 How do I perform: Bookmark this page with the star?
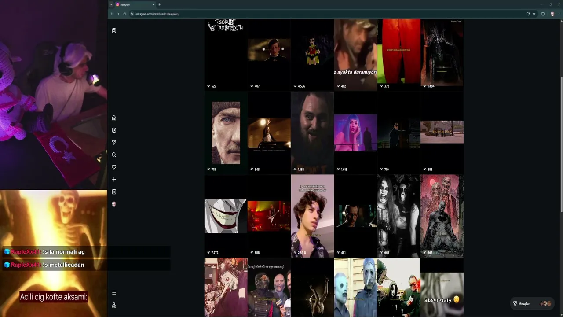(534, 14)
